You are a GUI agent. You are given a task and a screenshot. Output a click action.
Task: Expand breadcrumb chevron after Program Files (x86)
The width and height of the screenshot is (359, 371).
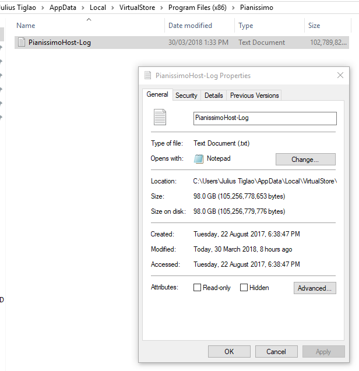coord(233,8)
